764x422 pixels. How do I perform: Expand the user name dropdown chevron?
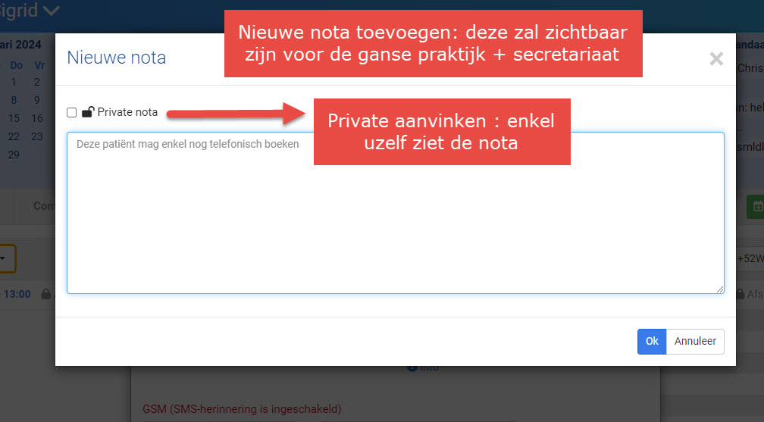(52, 11)
